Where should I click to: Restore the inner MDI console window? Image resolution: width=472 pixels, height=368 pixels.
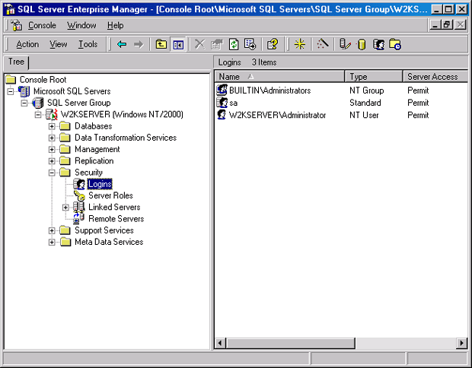point(447,24)
